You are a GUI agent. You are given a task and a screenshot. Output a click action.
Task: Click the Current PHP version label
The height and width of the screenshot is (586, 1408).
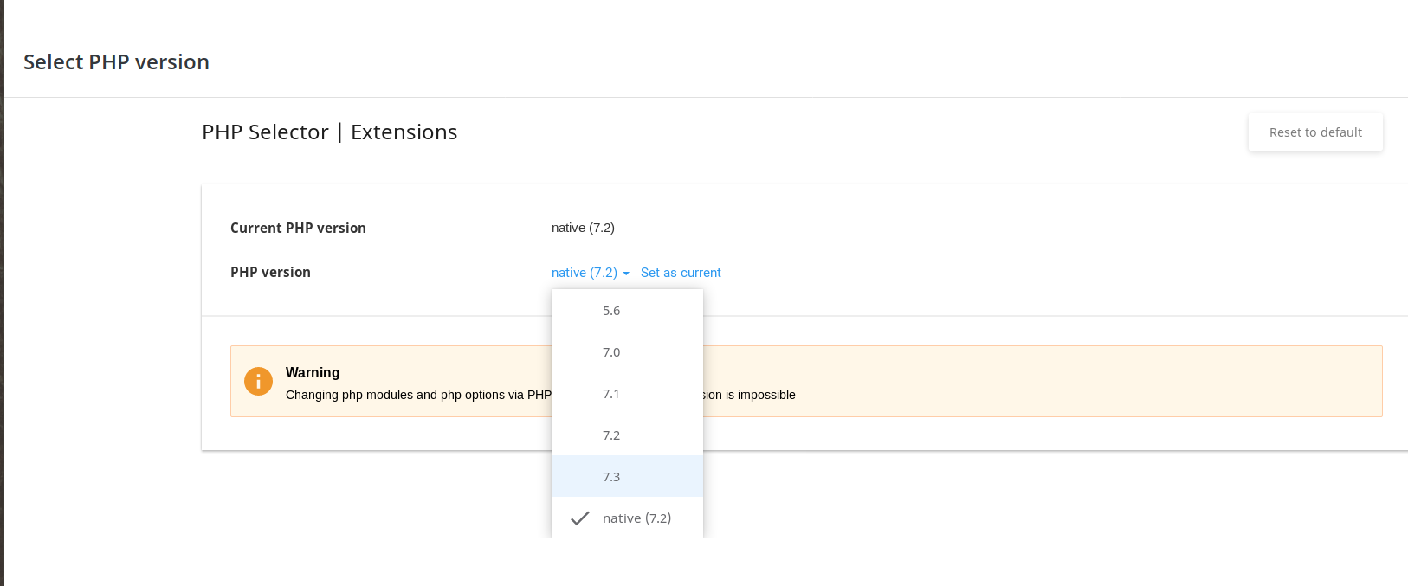tap(298, 228)
